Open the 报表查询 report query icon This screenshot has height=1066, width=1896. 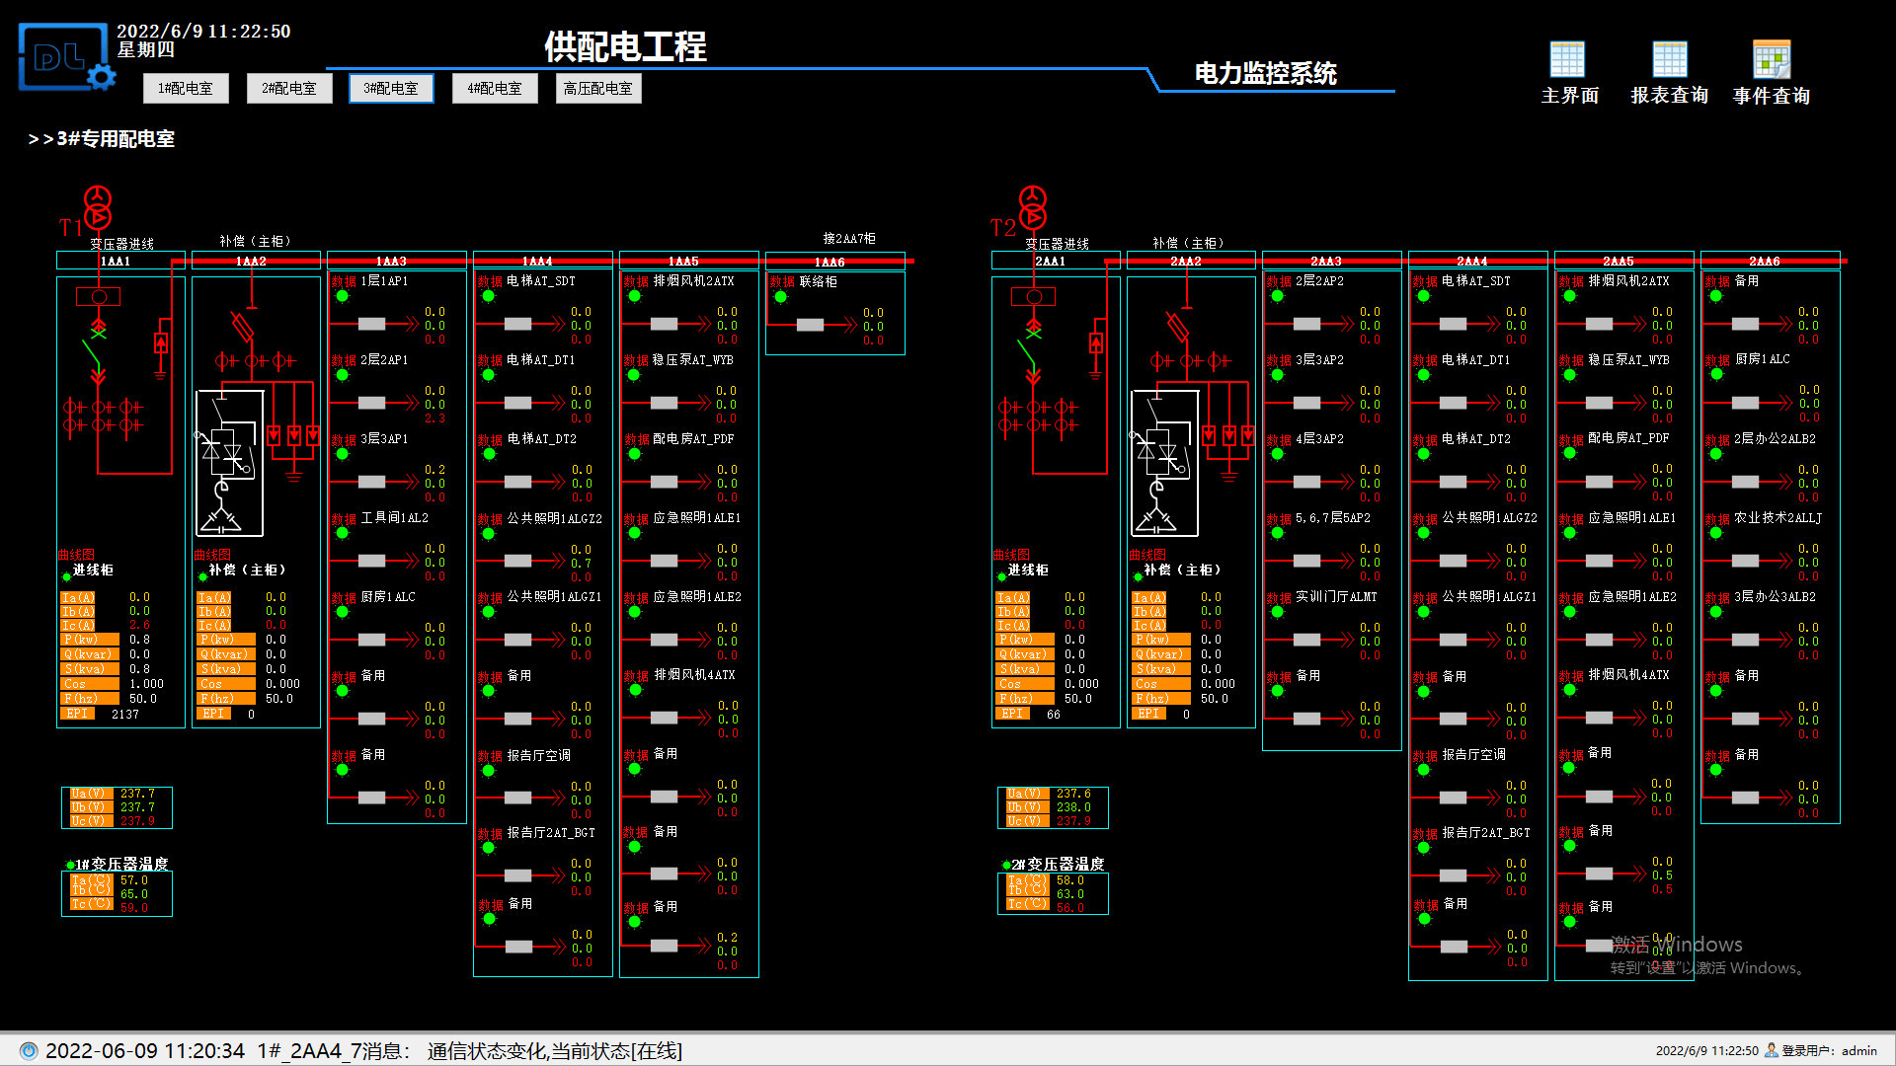[x=1669, y=60]
